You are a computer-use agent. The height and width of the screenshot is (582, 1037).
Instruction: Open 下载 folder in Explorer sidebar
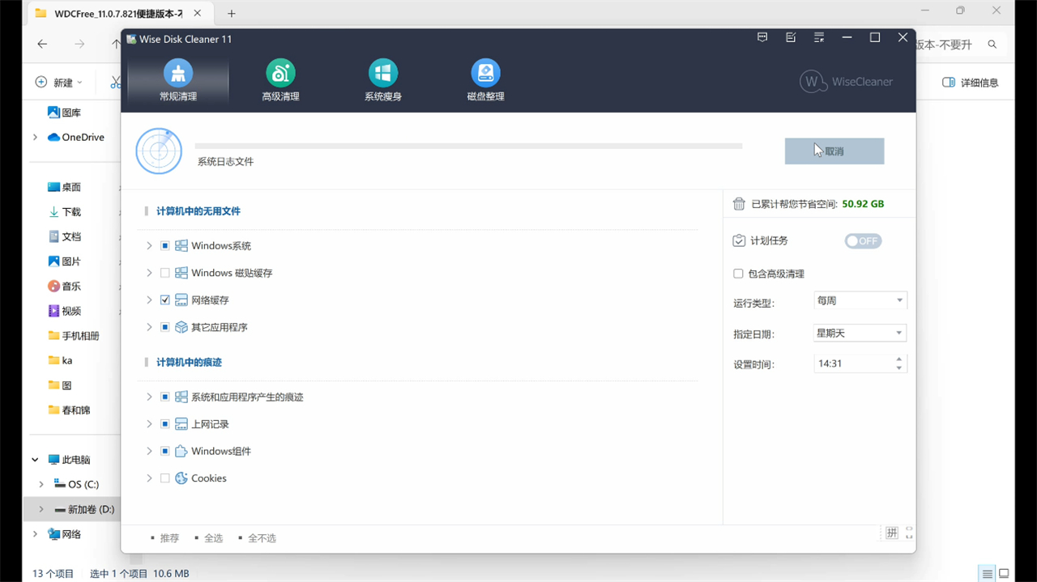click(x=64, y=212)
